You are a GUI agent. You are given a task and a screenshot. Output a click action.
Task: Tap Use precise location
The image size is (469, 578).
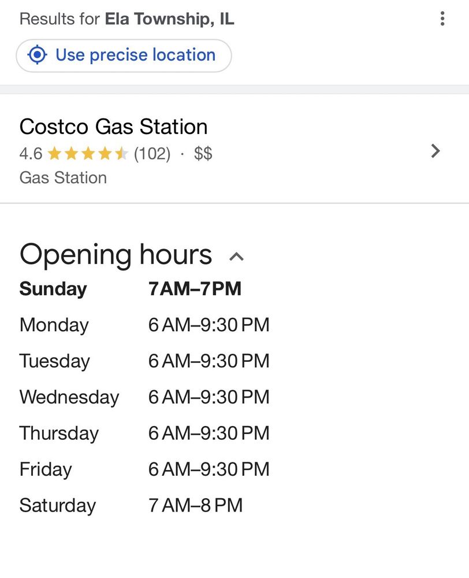pyautogui.click(x=123, y=54)
